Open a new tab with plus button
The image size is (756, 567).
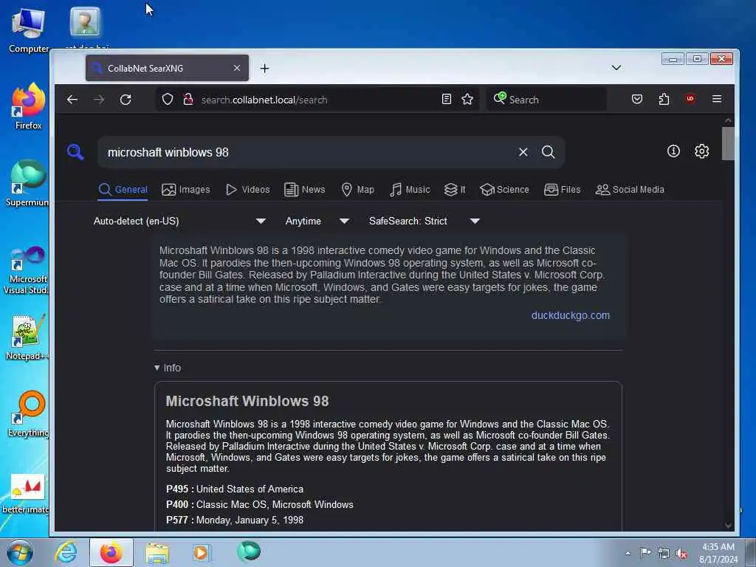[x=265, y=69]
